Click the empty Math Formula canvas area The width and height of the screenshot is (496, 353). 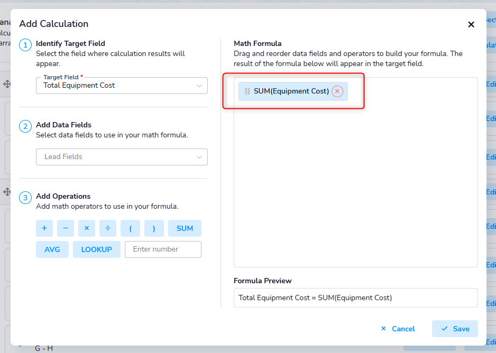click(355, 185)
